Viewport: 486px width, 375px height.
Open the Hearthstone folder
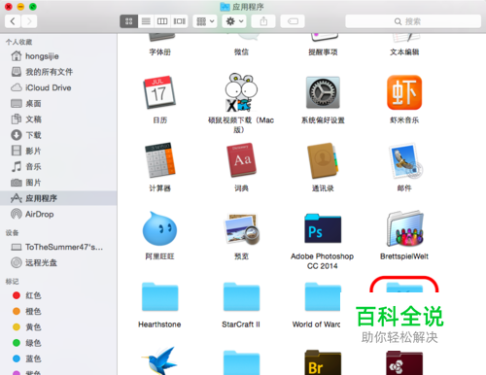pyautogui.click(x=159, y=296)
